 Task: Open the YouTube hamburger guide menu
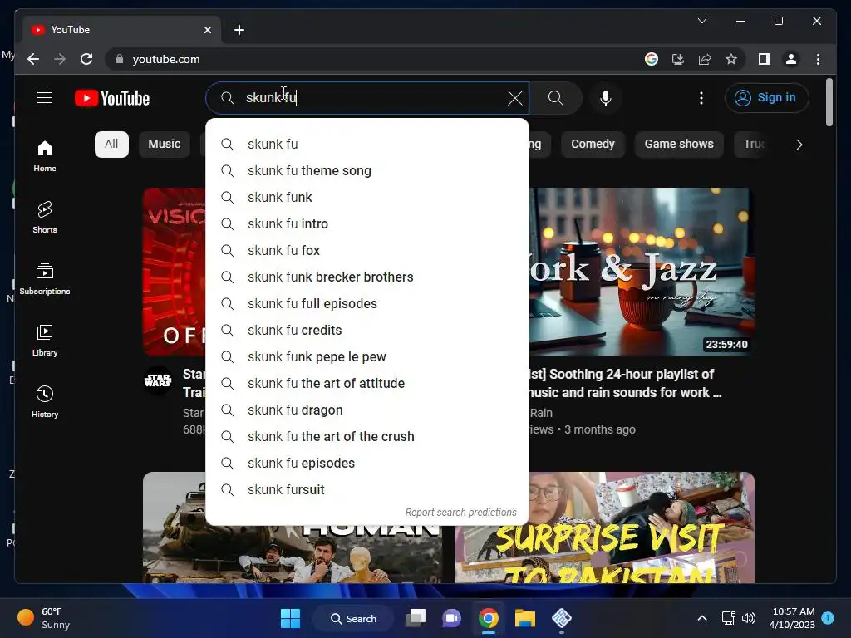coord(45,98)
